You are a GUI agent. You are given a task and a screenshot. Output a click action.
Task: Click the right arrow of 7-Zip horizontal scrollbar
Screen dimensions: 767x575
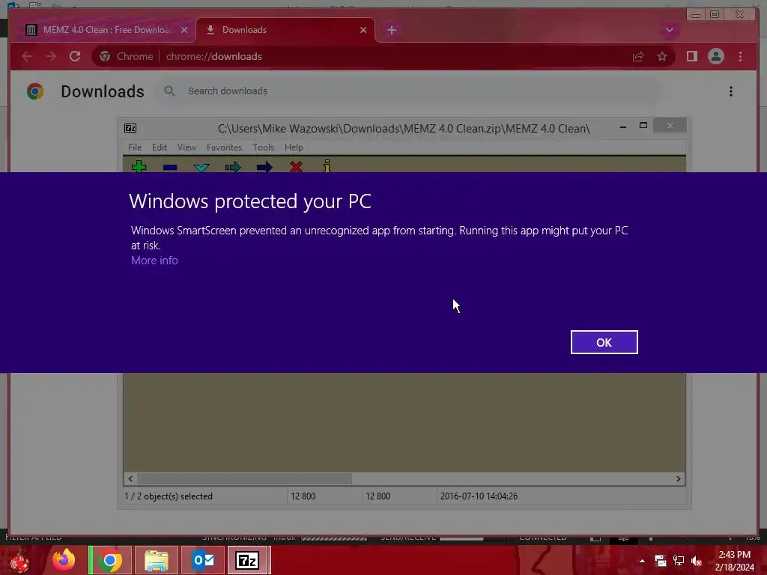pos(678,478)
